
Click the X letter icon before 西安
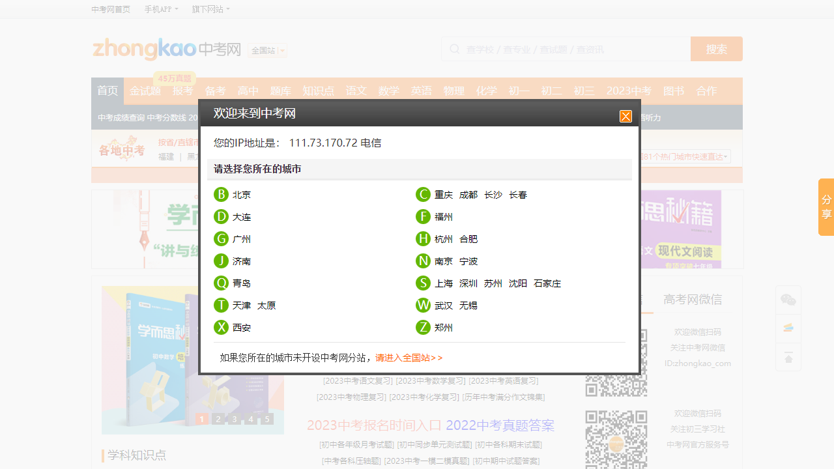coord(221,327)
